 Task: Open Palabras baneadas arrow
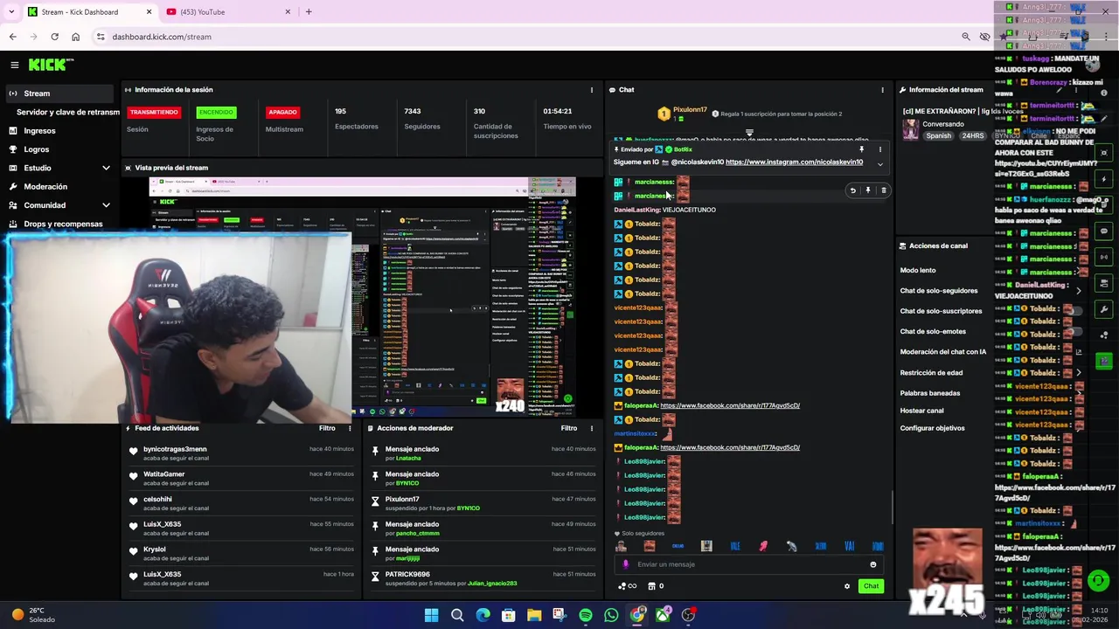pyautogui.click(x=1078, y=393)
